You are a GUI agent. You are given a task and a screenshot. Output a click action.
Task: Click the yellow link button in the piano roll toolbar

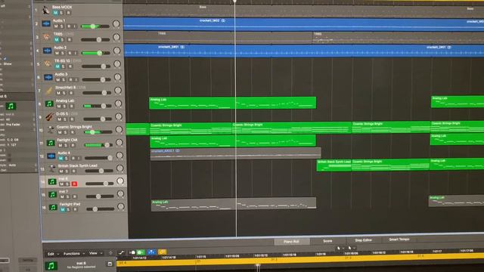tap(163, 252)
